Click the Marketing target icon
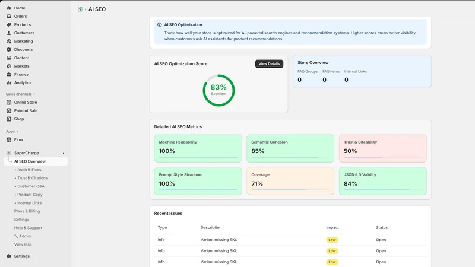The image size is (475, 267). [x=9, y=41]
